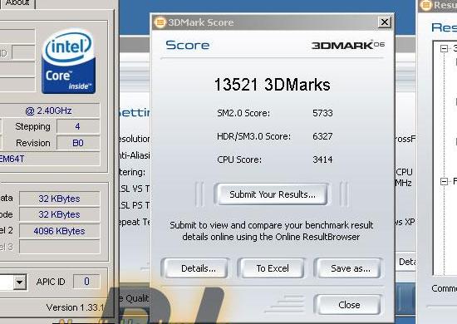Click the L1 code 32 KBytes field
This screenshot has height=324, width=457.
60,214
